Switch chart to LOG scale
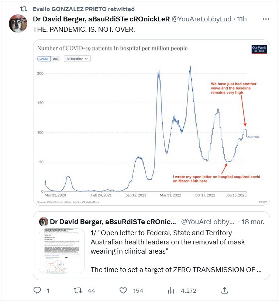 pyautogui.click(x=55, y=59)
